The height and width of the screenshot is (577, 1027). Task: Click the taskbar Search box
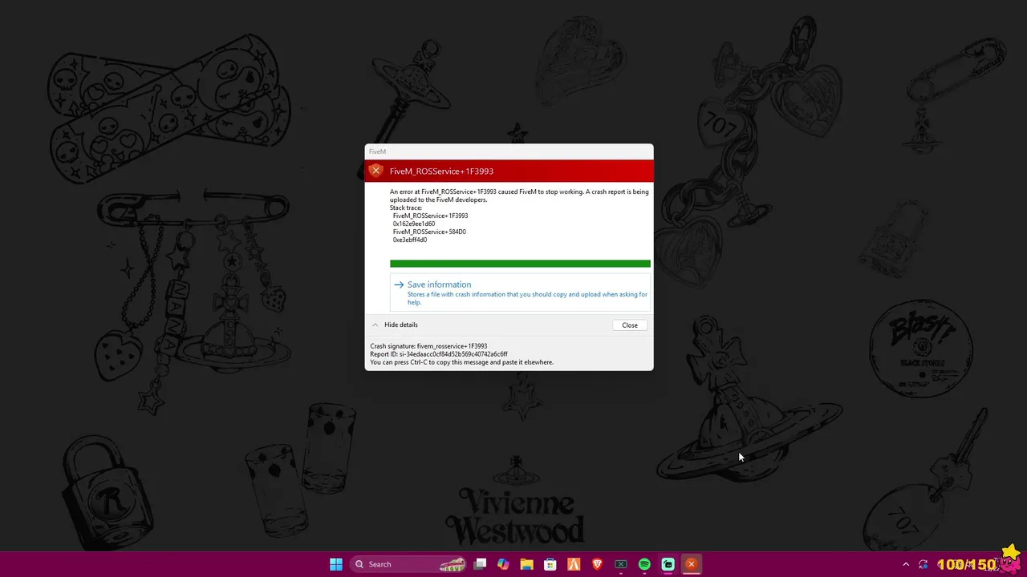(x=409, y=564)
